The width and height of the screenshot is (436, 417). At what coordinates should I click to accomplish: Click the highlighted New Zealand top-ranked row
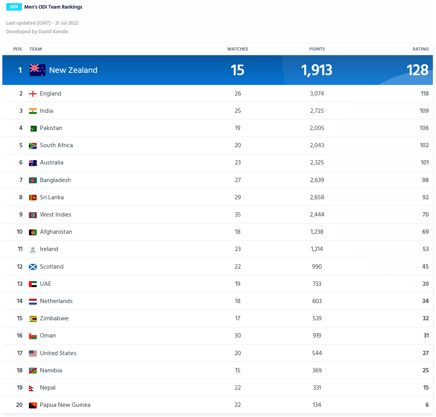click(x=218, y=70)
